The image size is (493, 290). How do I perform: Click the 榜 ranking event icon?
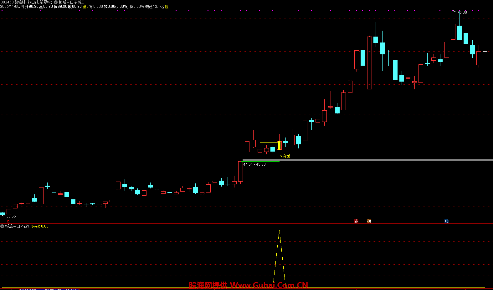point(369,221)
